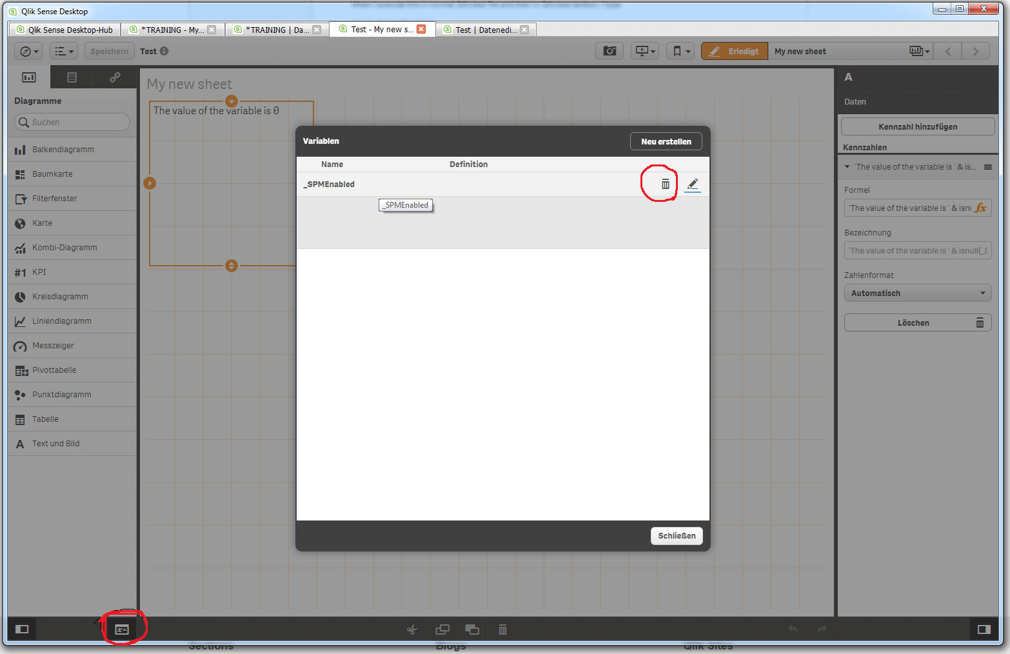Select the master items tab icon
This screenshot has width=1010, height=654.
point(72,77)
